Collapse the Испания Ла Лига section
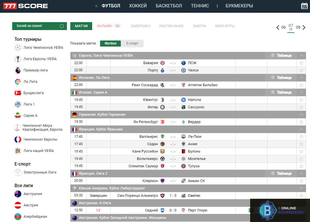Screen dimensions: 310x222 [x=301, y=78]
